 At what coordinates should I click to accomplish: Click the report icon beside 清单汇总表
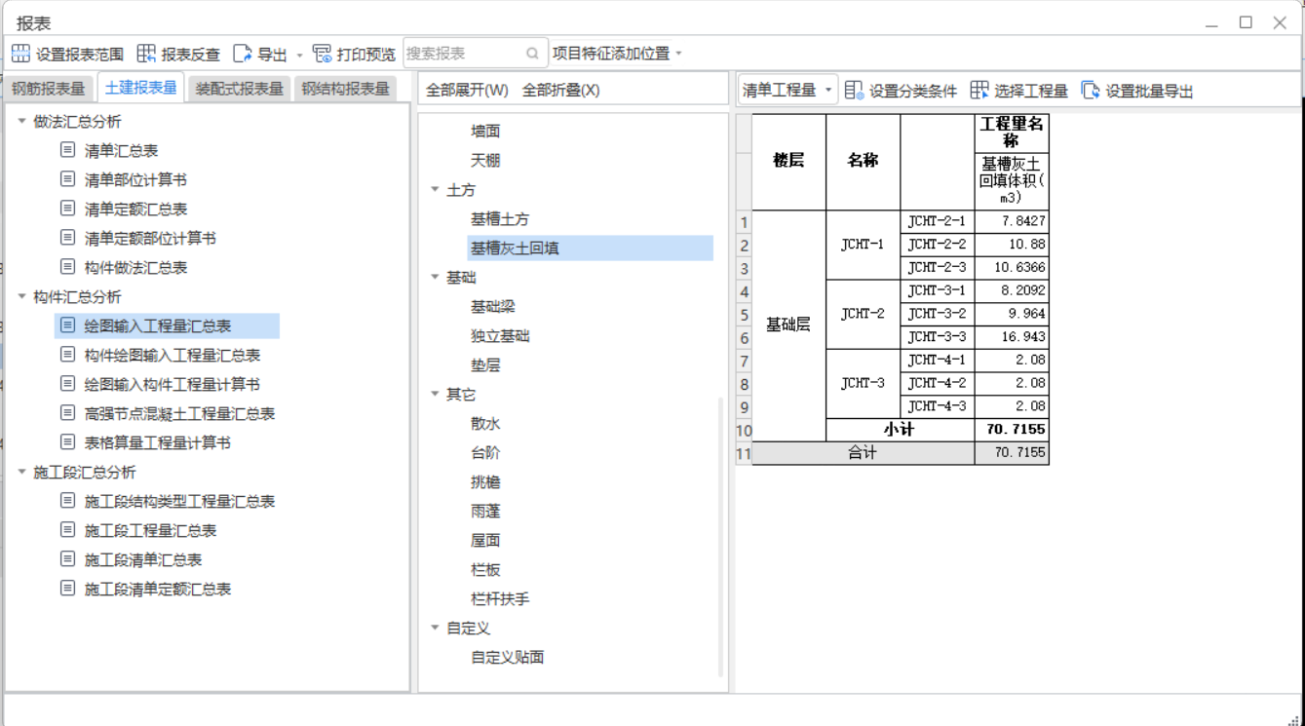pos(67,150)
